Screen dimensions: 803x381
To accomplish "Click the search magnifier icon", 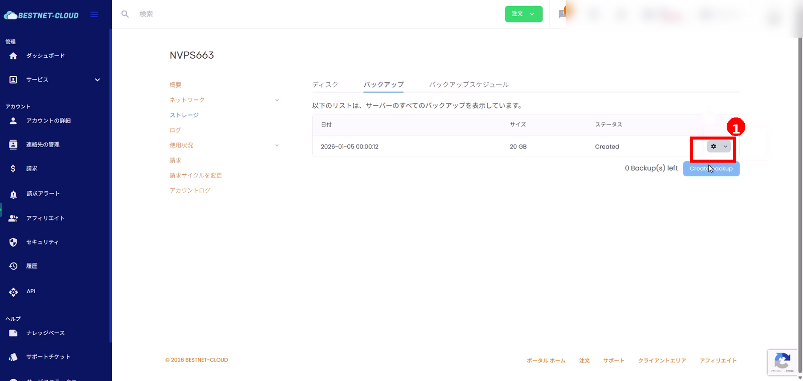I will pos(125,14).
